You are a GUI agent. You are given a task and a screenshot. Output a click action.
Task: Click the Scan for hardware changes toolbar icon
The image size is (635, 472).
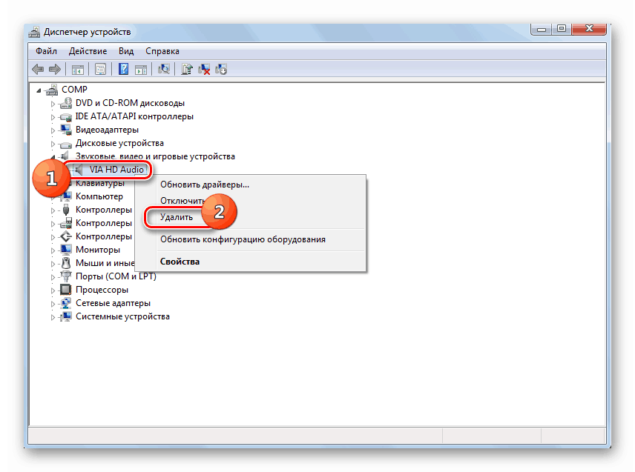[164, 69]
